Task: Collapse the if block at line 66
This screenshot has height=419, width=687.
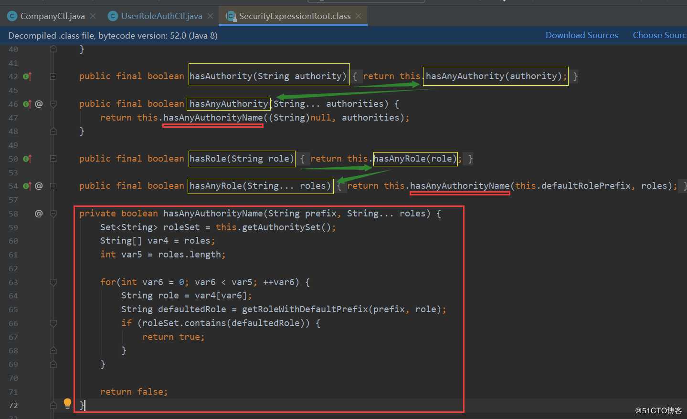Action: coord(53,323)
